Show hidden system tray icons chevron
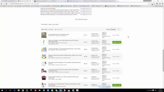Image resolution: width=164 pixels, height=92 pixels. (x=147, y=90)
